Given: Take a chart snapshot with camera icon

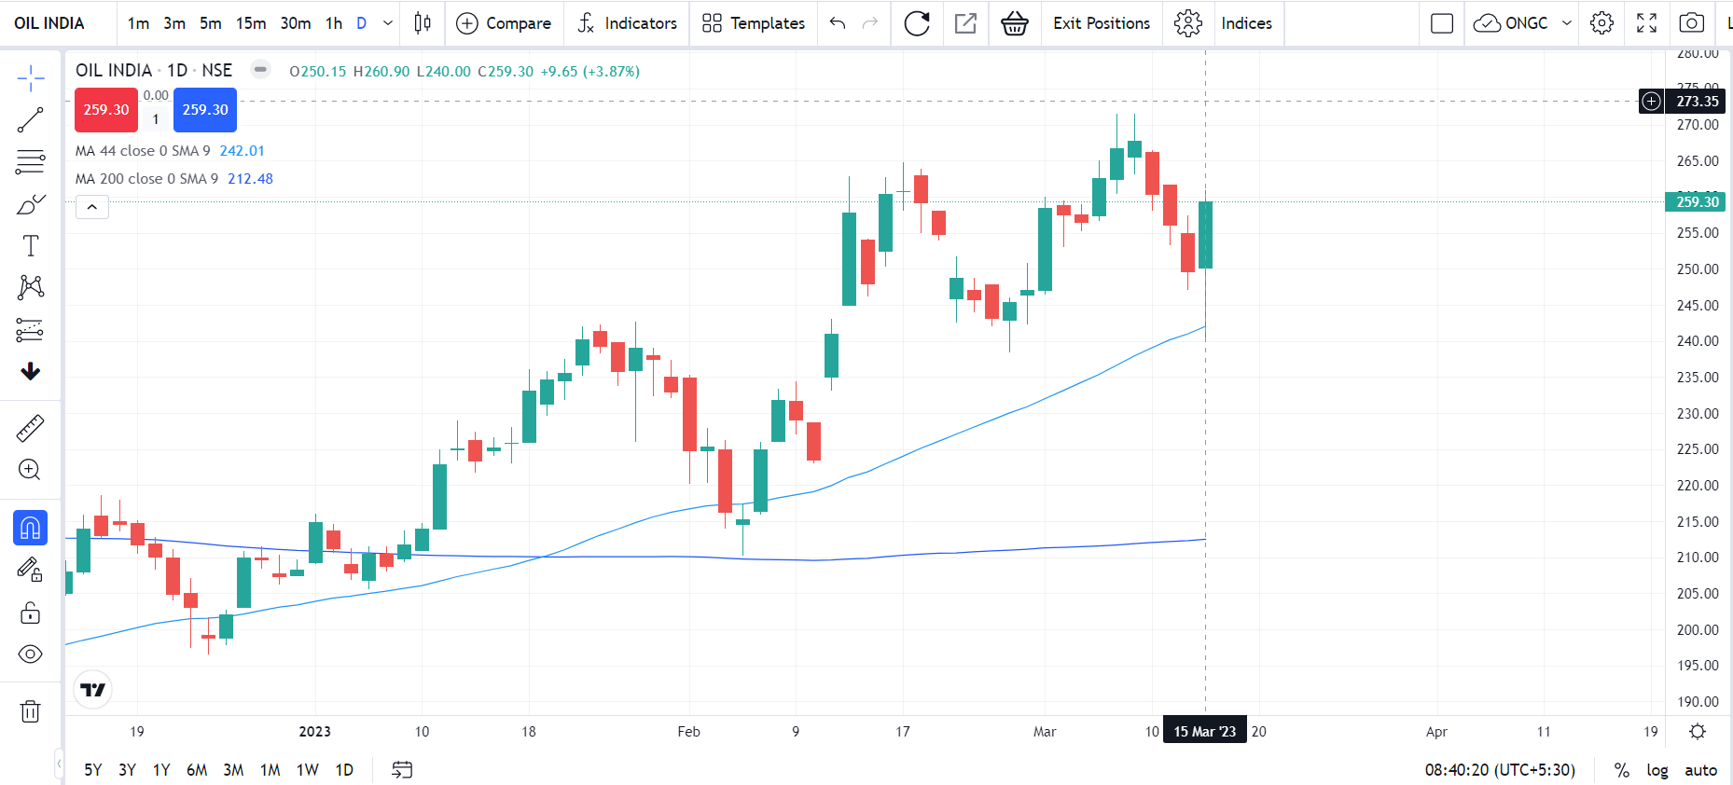Looking at the screenshot, I should 1692,23.
